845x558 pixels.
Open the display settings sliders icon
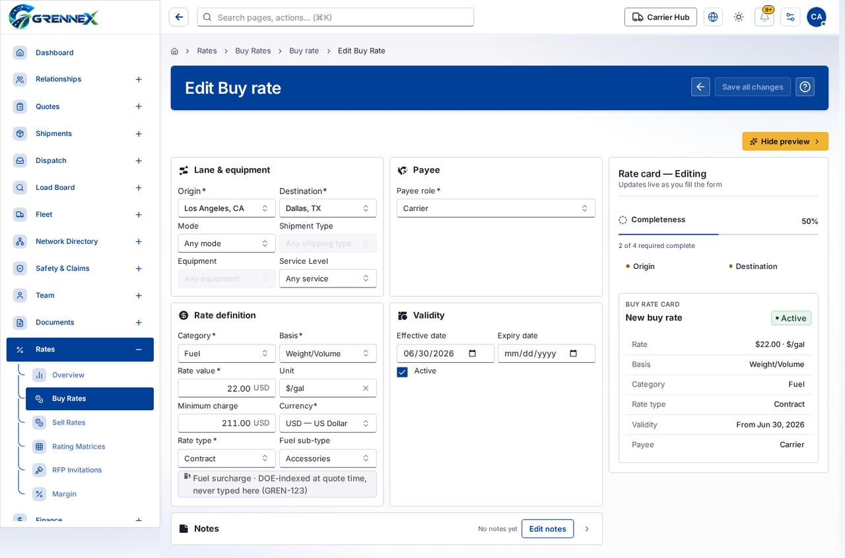click(790, 17)
